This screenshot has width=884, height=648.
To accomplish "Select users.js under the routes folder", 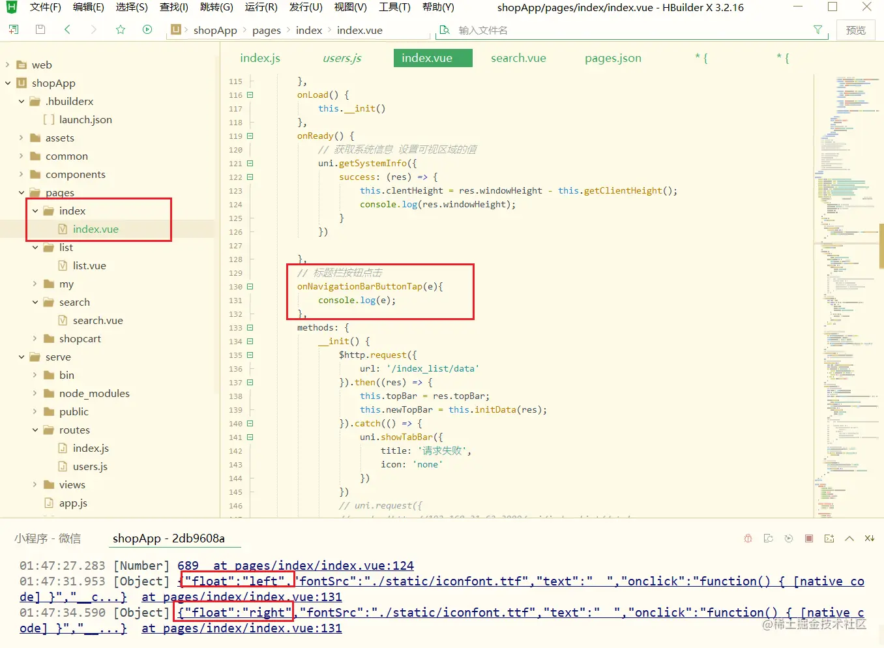I will tap(90, 466).
